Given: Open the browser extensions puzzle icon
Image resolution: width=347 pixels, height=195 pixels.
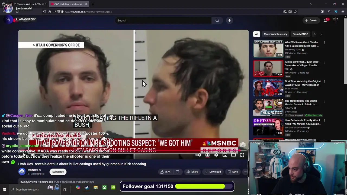Looking at the screenshot, I should (x=329, y=12).
